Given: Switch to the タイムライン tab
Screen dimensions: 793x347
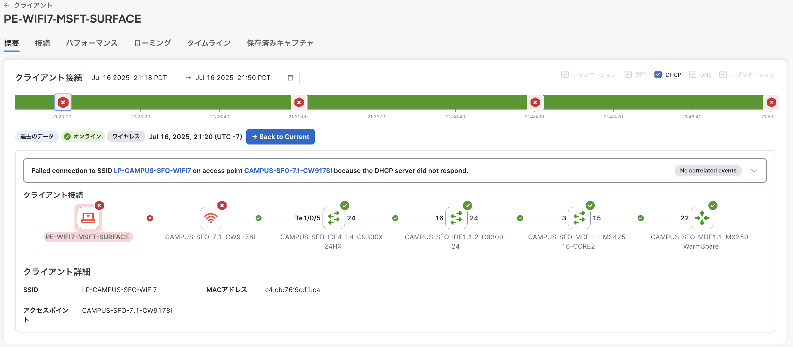Looking at the screenshot, I should (x=209, y=43).
